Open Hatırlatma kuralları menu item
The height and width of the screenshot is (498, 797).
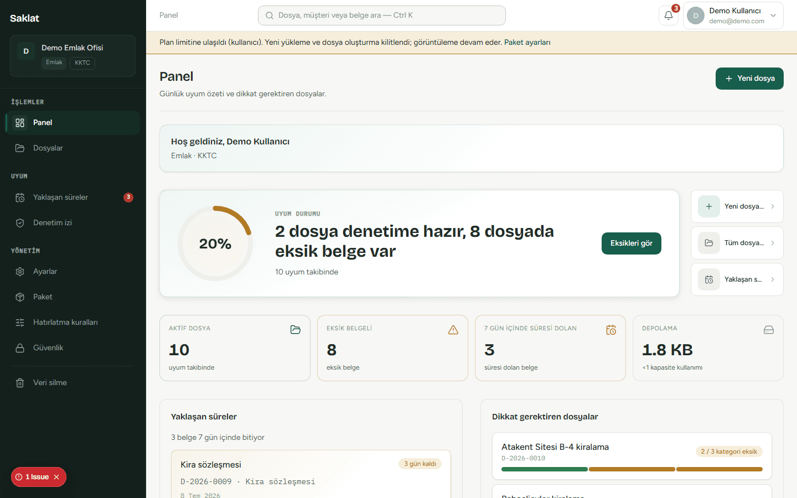coord(73,323)
